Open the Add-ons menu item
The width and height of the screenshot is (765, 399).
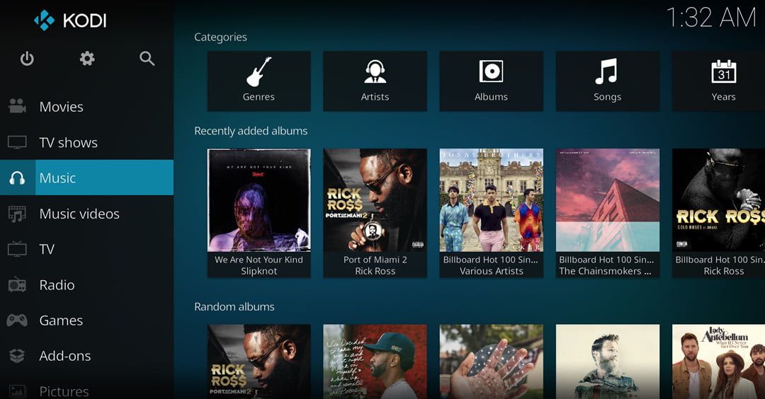point(87,356)
